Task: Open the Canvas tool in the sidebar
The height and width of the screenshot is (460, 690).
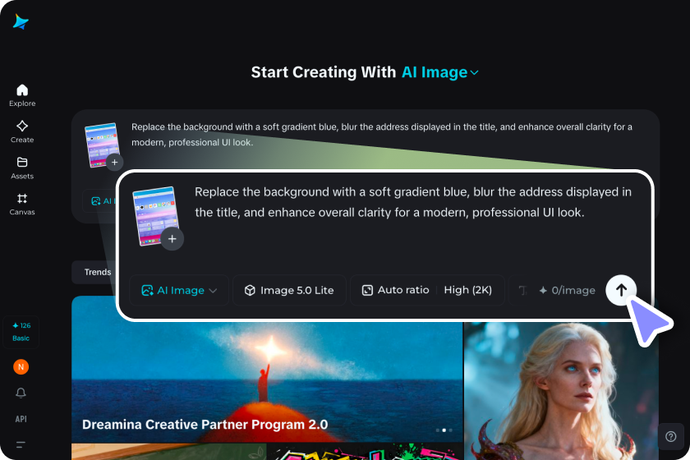Action: (x=22, y=205)
